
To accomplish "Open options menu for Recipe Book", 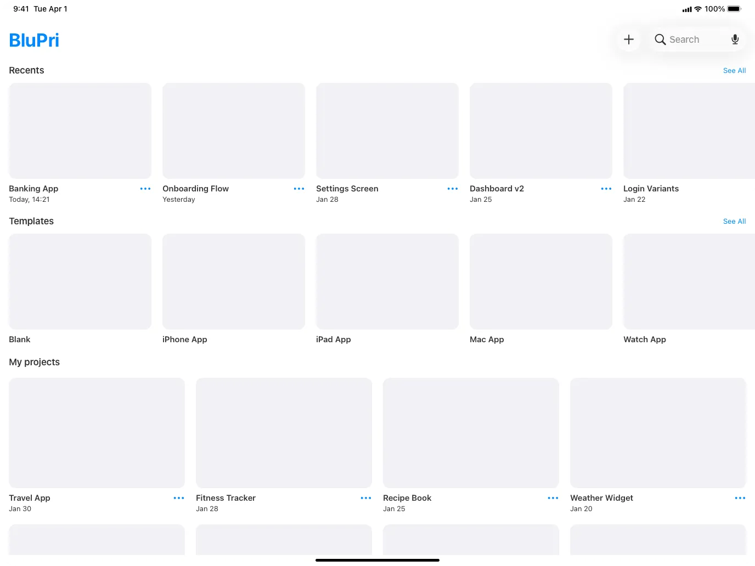I will tap(553, 498).
